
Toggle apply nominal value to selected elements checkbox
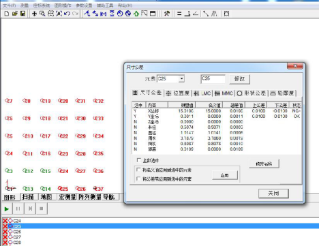(x=138, y=170)
